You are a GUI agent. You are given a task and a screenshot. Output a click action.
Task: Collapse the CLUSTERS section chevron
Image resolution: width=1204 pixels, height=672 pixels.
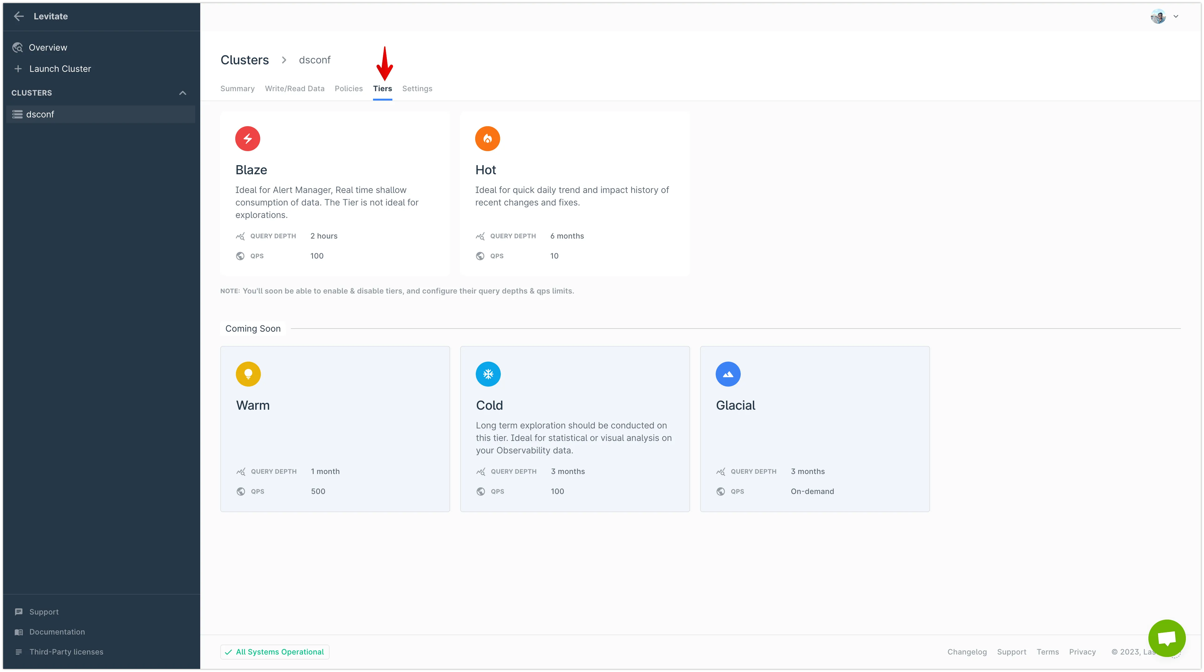[x=183, y=93]
